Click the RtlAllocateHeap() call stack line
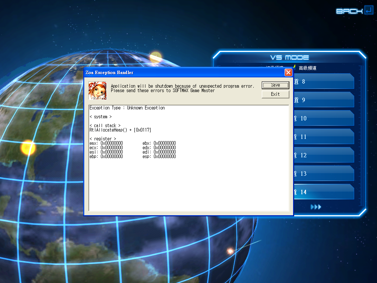Screen dimensions: 377x283 pos(120,130)
